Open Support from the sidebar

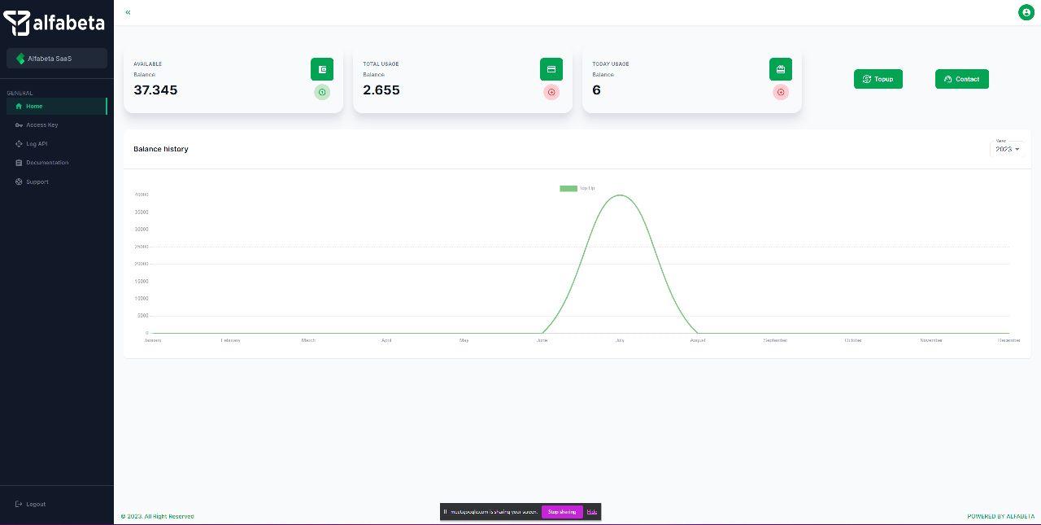click(x=37, y=182)
